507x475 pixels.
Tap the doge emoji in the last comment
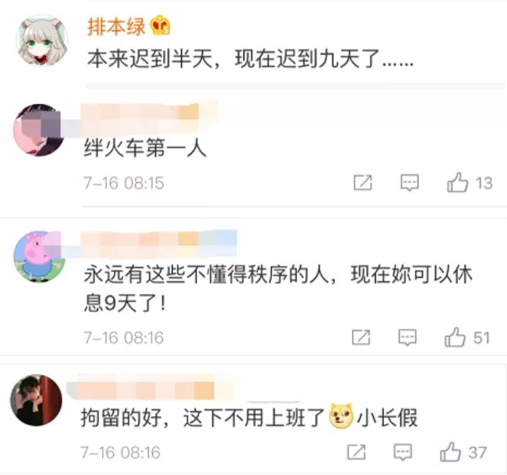point(341,415)
